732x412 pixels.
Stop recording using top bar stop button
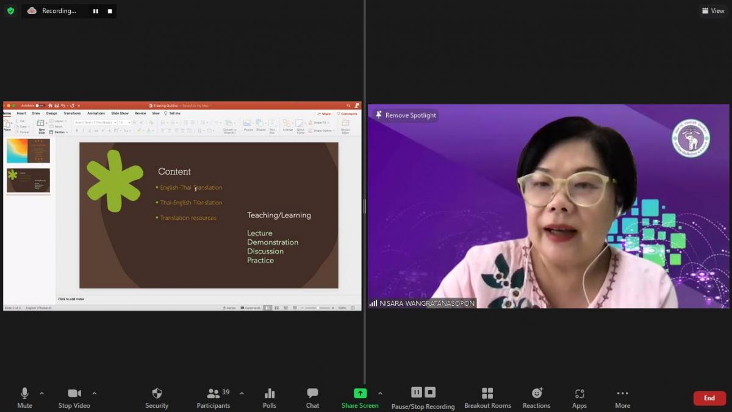[110, 11]
